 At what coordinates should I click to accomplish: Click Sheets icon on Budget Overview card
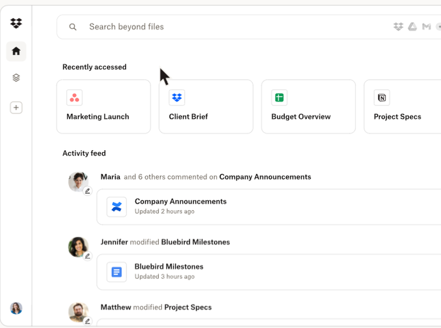(279, 98)
